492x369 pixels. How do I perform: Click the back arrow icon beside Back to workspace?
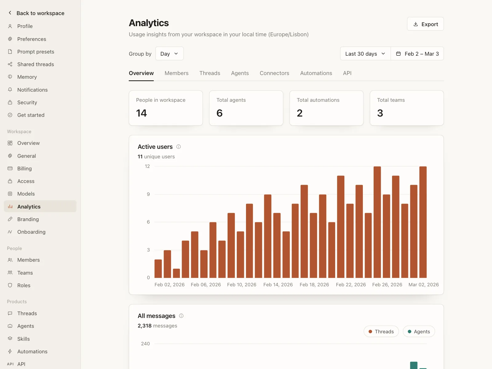tap(10, 13)
